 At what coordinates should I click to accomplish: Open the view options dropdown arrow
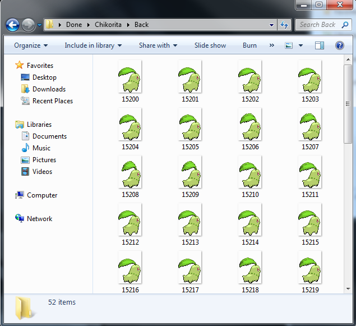pyautogui.click(x=300, y=45)
